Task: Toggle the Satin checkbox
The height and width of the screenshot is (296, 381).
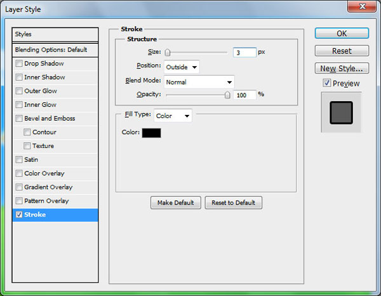Action: click(x=18, y=159)
